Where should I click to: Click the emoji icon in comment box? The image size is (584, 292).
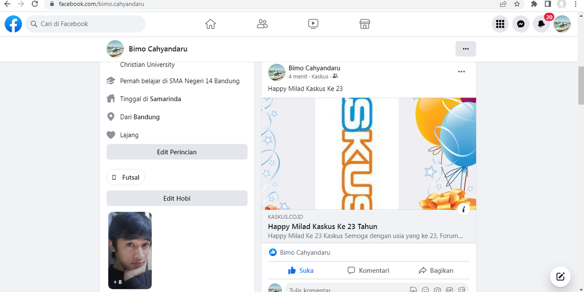click(425, 290)
